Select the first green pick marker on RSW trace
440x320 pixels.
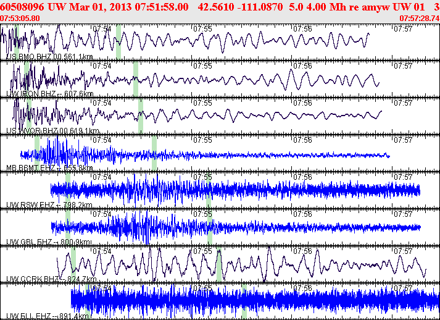point(68,190)
